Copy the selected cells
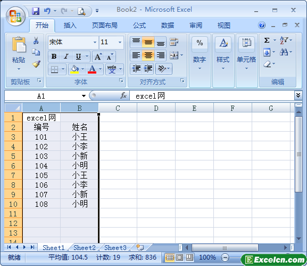 36,52
